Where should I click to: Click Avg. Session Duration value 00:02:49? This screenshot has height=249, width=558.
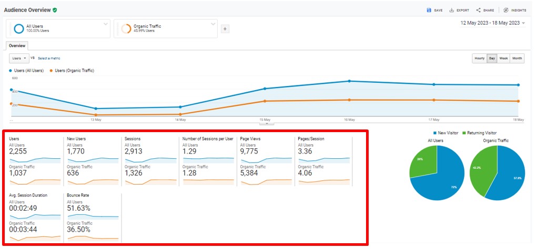[x=23, y=208]
